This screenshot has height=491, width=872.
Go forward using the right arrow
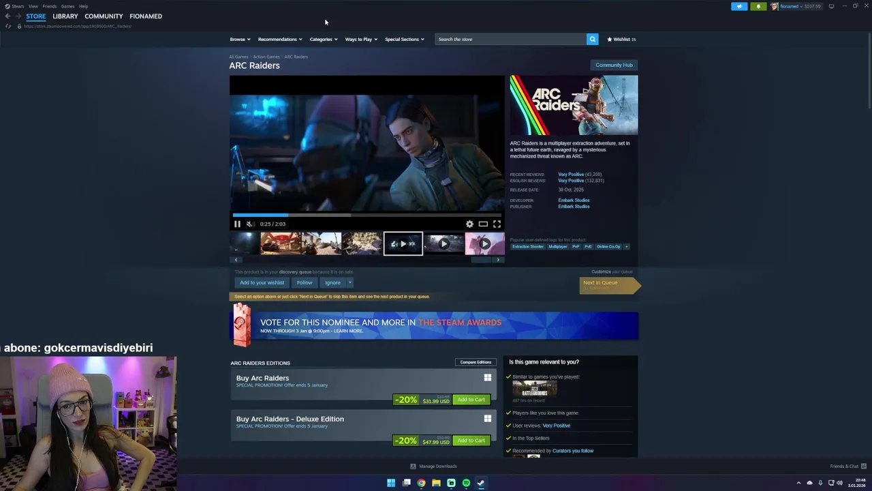pyautogui.click(x=18, y=16)
